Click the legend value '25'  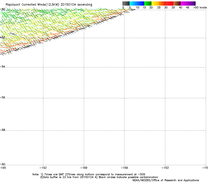pos(159,8)
